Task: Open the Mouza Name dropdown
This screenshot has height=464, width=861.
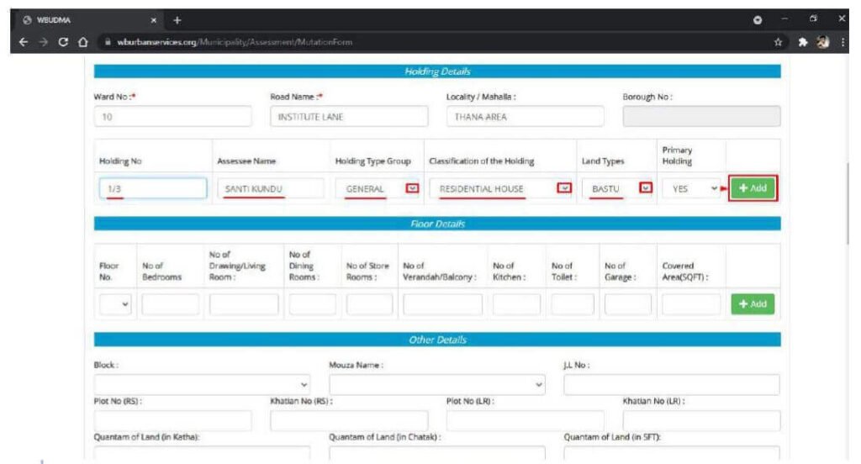Action: click(437, 384)
